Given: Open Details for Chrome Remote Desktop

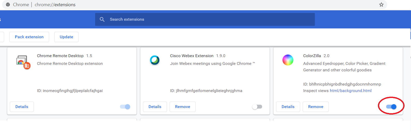Looking at the screenshot, I should 22,107.
